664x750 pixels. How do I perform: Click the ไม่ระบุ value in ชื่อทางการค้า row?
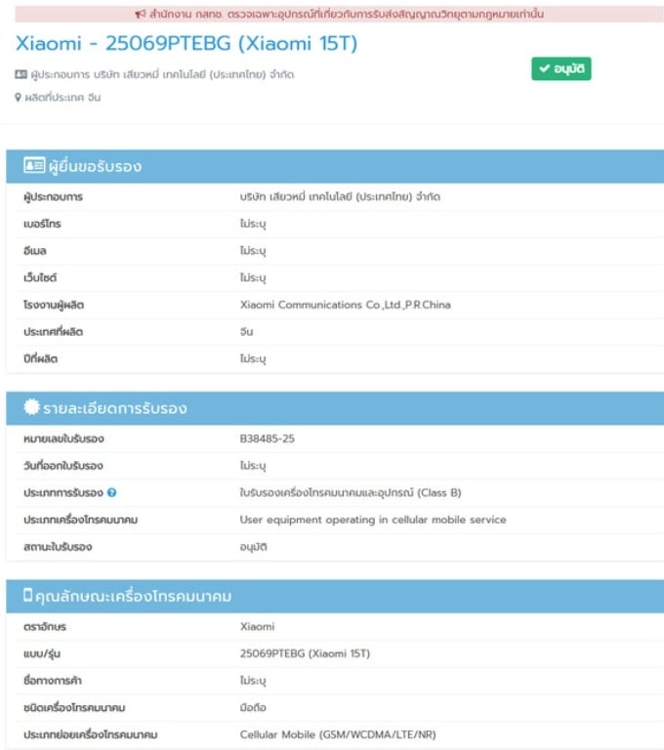click(x=253, y=681)
